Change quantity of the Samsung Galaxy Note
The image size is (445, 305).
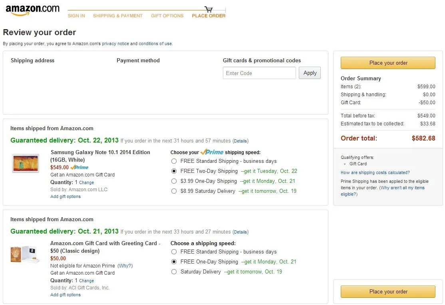(86, 182)
